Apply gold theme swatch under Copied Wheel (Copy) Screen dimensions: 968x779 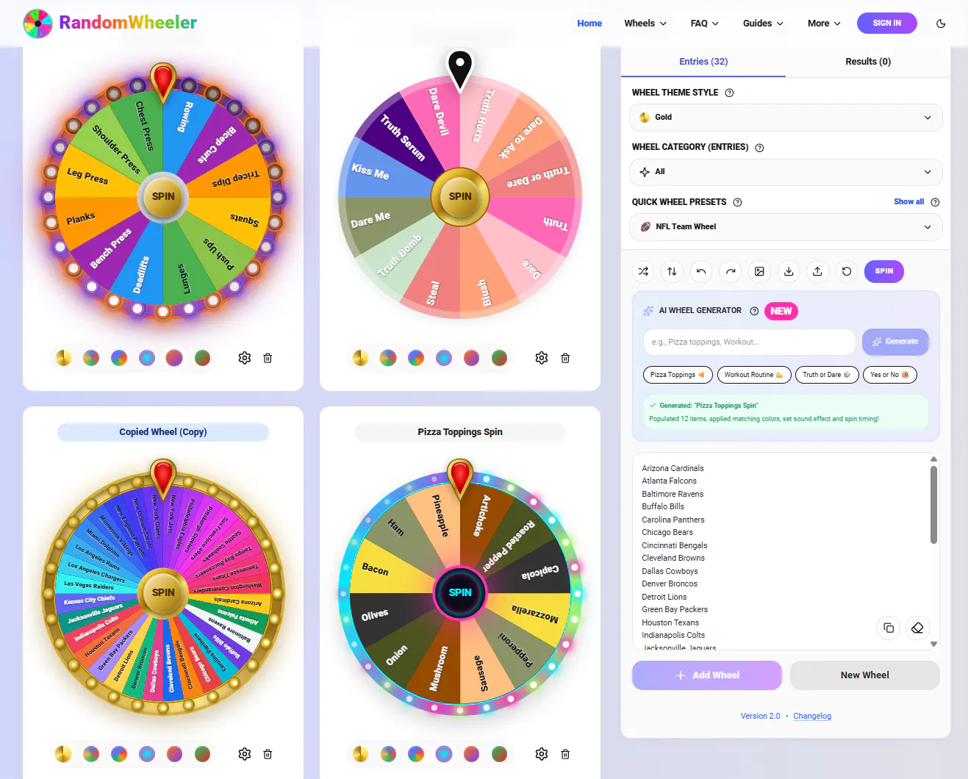tap(64, 754)
